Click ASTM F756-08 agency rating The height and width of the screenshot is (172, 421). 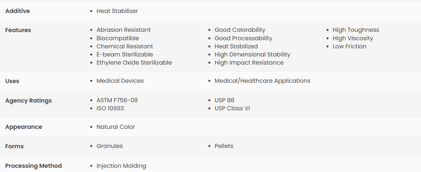click(117, 100)
